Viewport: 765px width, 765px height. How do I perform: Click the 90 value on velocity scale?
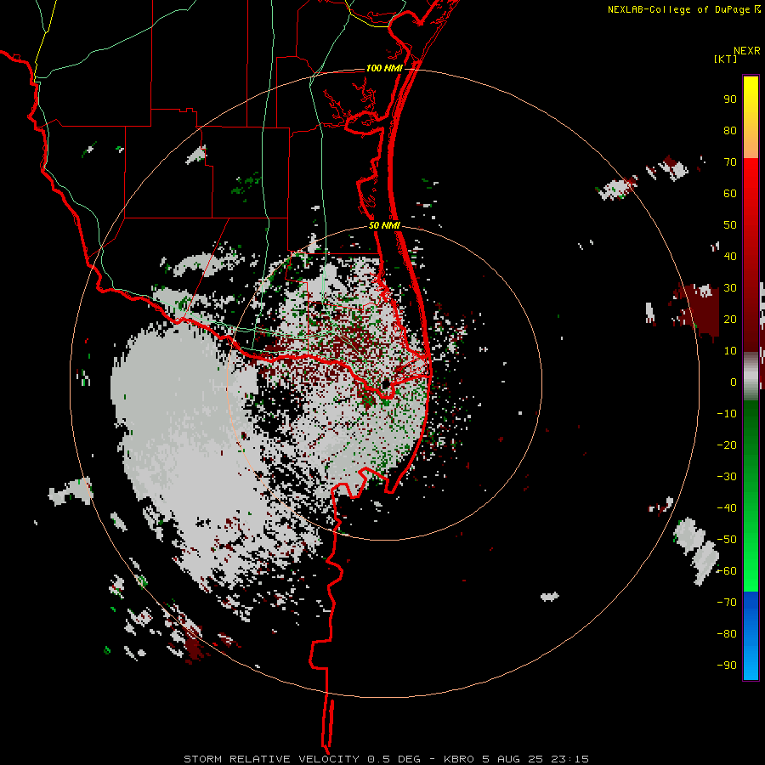(x=730, y=99)
